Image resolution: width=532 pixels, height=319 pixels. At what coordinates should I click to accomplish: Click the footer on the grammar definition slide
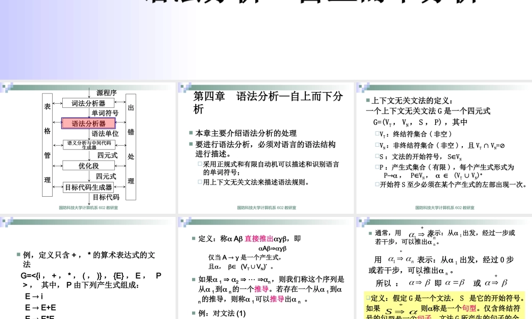point(444,207)
